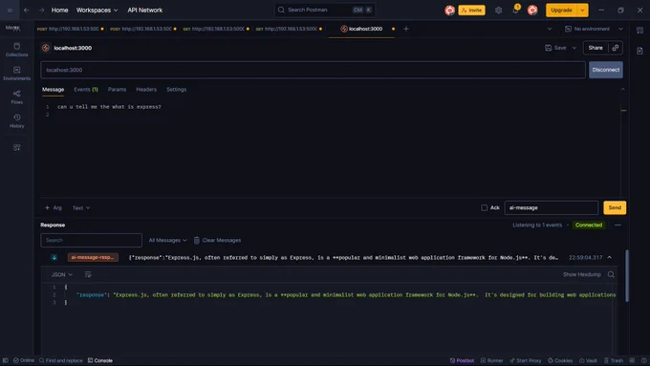Viewport: 650px width, 366px height.
Task: Select the Message tab
Action: point(54,90)
